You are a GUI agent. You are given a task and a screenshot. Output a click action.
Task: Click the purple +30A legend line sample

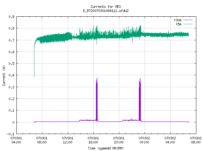(x=188, y=20)
